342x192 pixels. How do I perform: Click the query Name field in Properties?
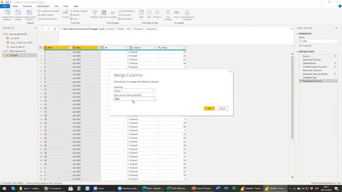coord(318,41)
